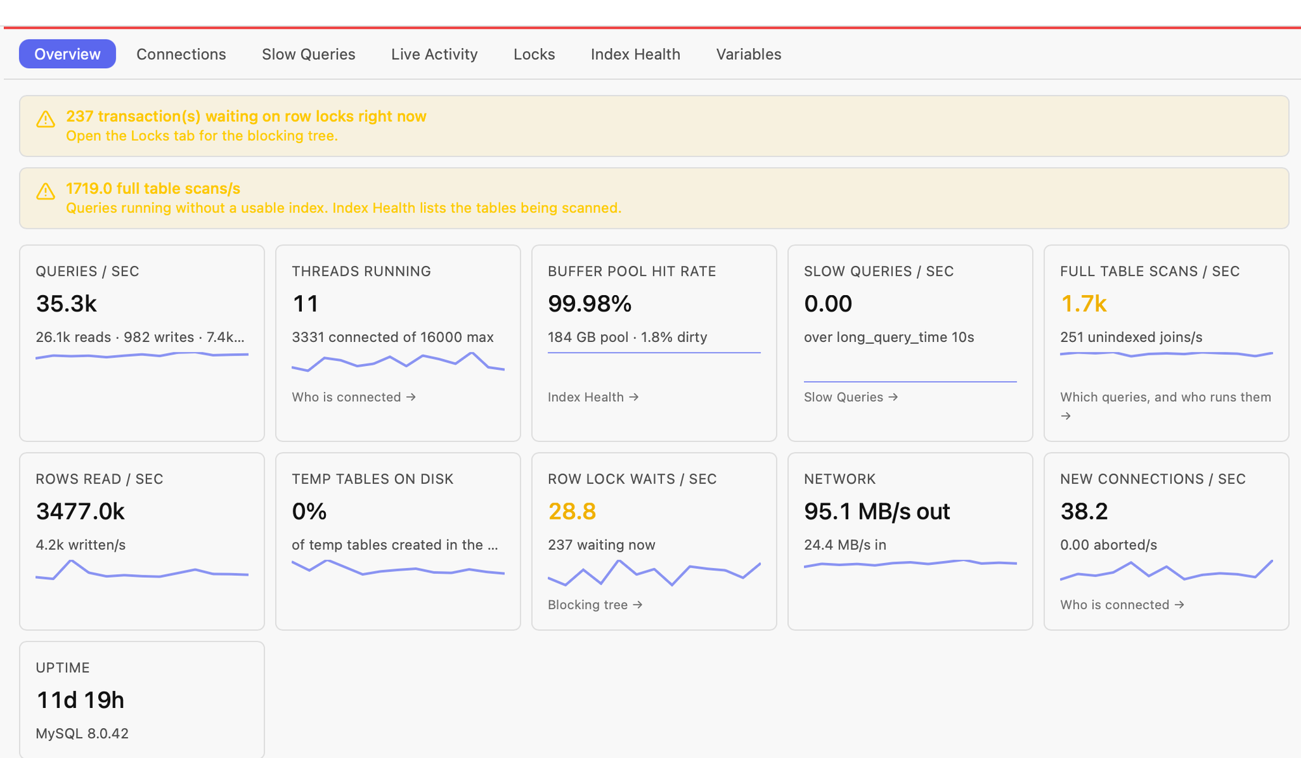The height and width of the screenshot is (758, 1301).
Task: Open the 'Blocking tree' link
Action: [x=595, y=605]
